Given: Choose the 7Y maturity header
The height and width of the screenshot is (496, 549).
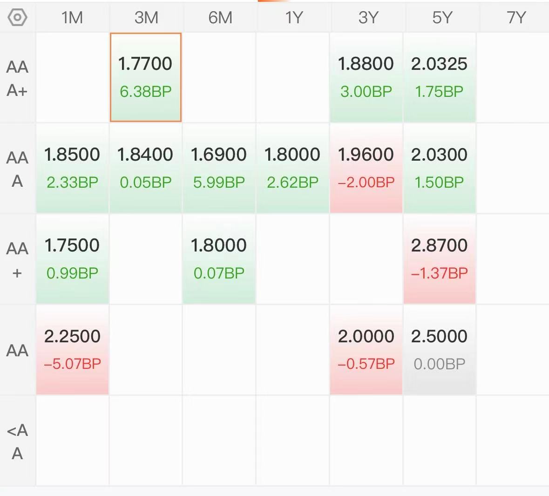Looking at the screenshot, I should [x=515, y=18].
